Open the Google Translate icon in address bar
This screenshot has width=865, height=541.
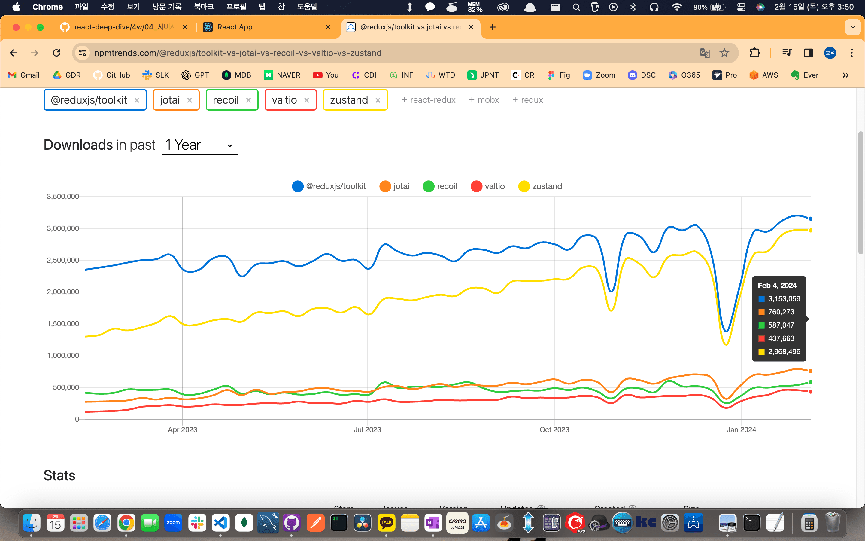705,53
